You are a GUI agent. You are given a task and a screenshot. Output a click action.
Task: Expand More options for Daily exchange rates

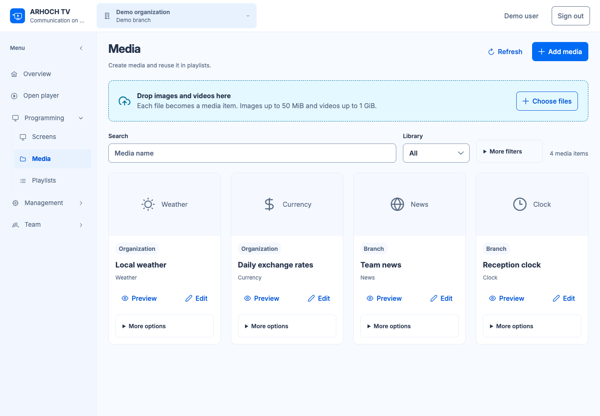point(287,326)
